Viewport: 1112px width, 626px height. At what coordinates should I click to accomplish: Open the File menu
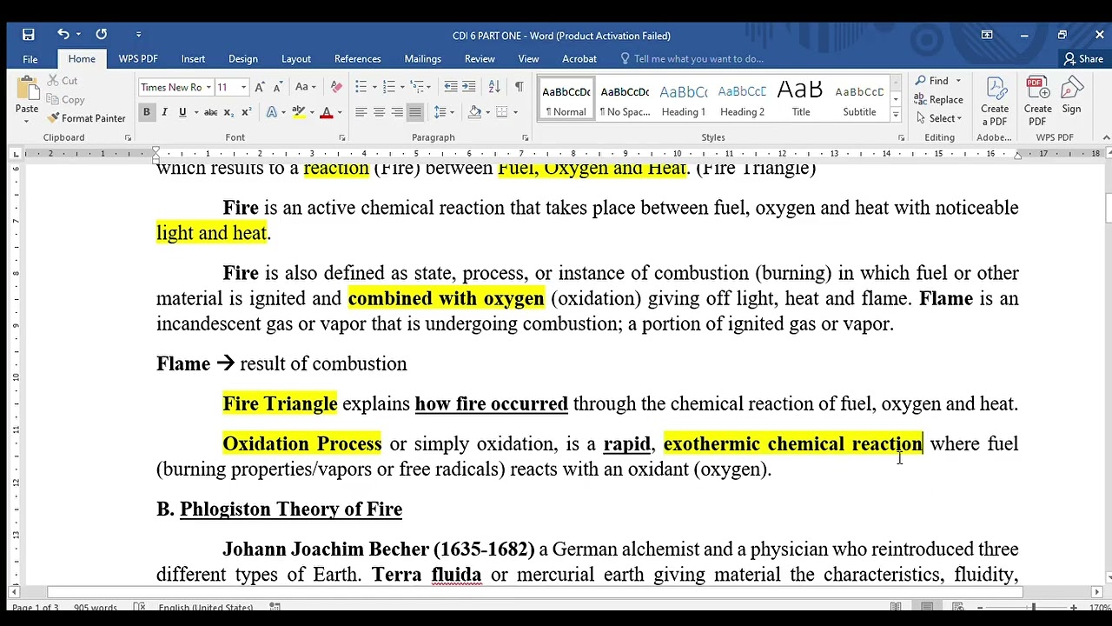30,59
